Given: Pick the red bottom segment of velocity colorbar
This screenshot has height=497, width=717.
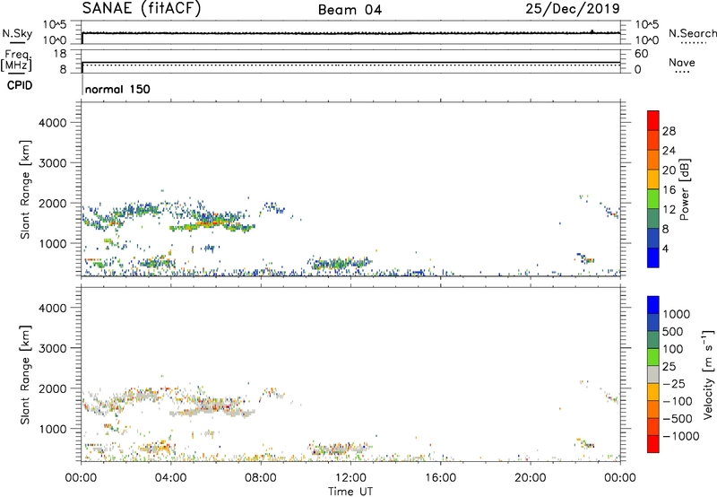Looking at the screenshot, I should pos(653,444).
